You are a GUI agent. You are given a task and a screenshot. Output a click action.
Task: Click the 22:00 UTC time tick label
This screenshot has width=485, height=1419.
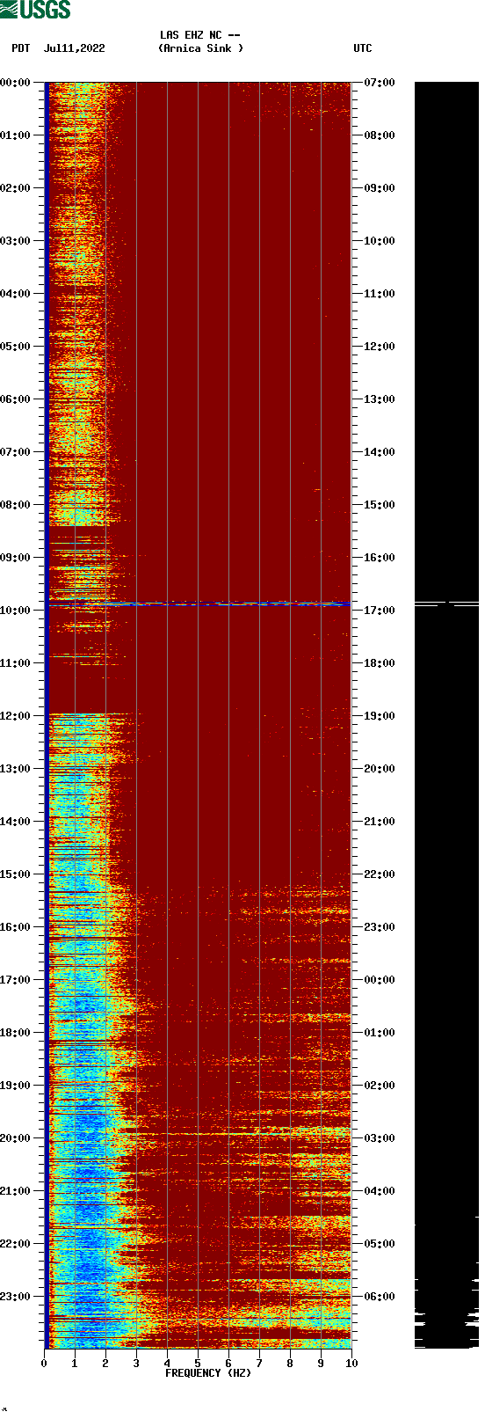tap(380, 874)
